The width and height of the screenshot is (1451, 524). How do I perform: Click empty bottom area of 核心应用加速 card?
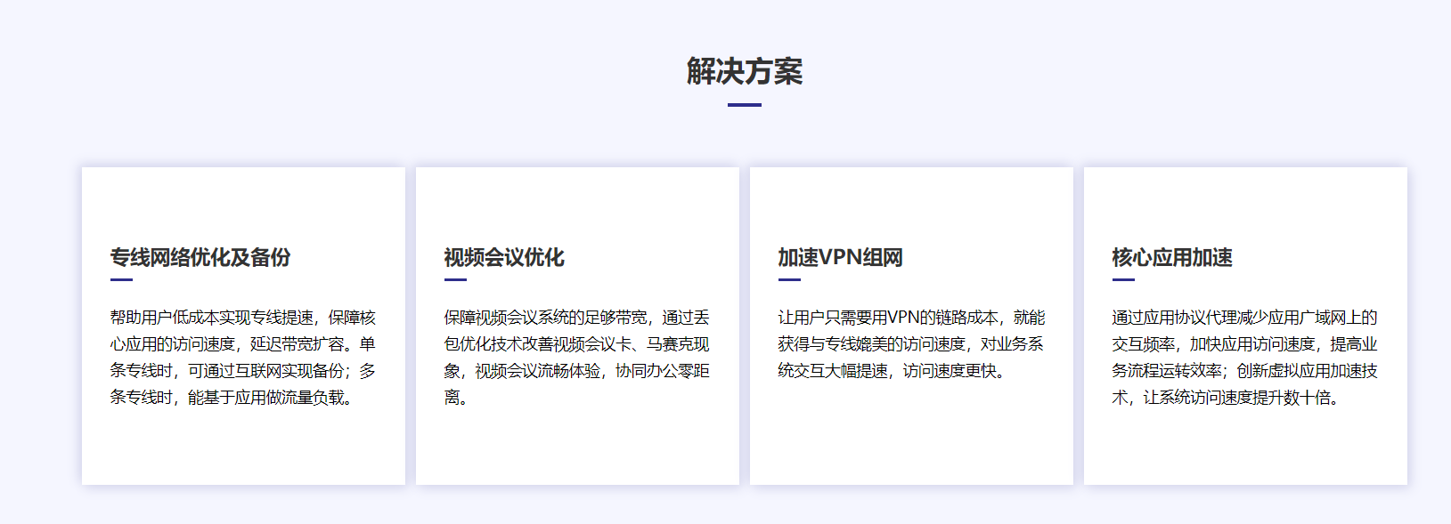1245,449
